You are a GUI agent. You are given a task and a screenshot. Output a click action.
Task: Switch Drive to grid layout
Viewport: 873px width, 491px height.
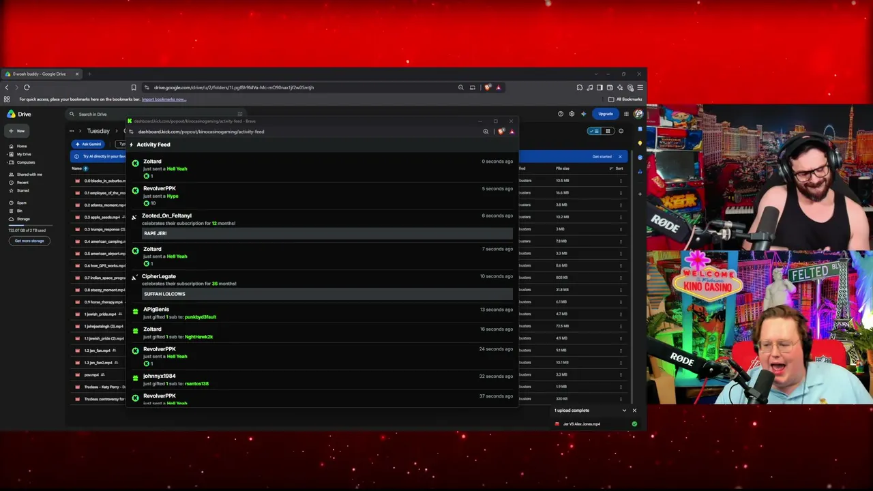tap(607, 131)
